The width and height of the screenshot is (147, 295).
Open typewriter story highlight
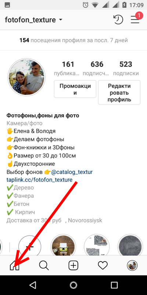click(63, 245)
